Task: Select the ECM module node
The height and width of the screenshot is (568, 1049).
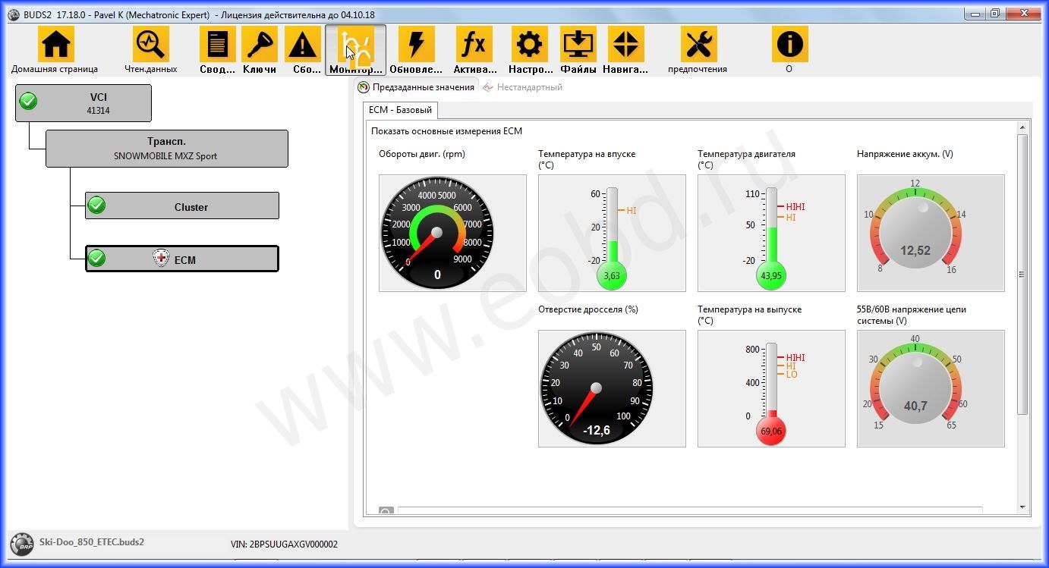Action: coord(182,259)
